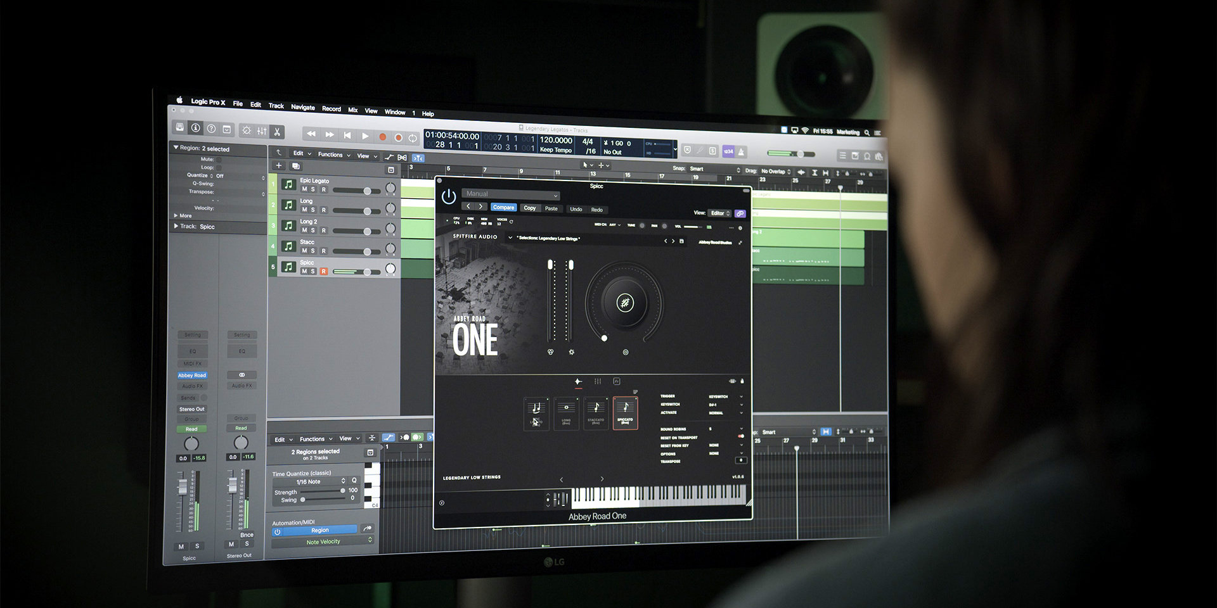Toggle Cycle mode button

coord(413,137)
